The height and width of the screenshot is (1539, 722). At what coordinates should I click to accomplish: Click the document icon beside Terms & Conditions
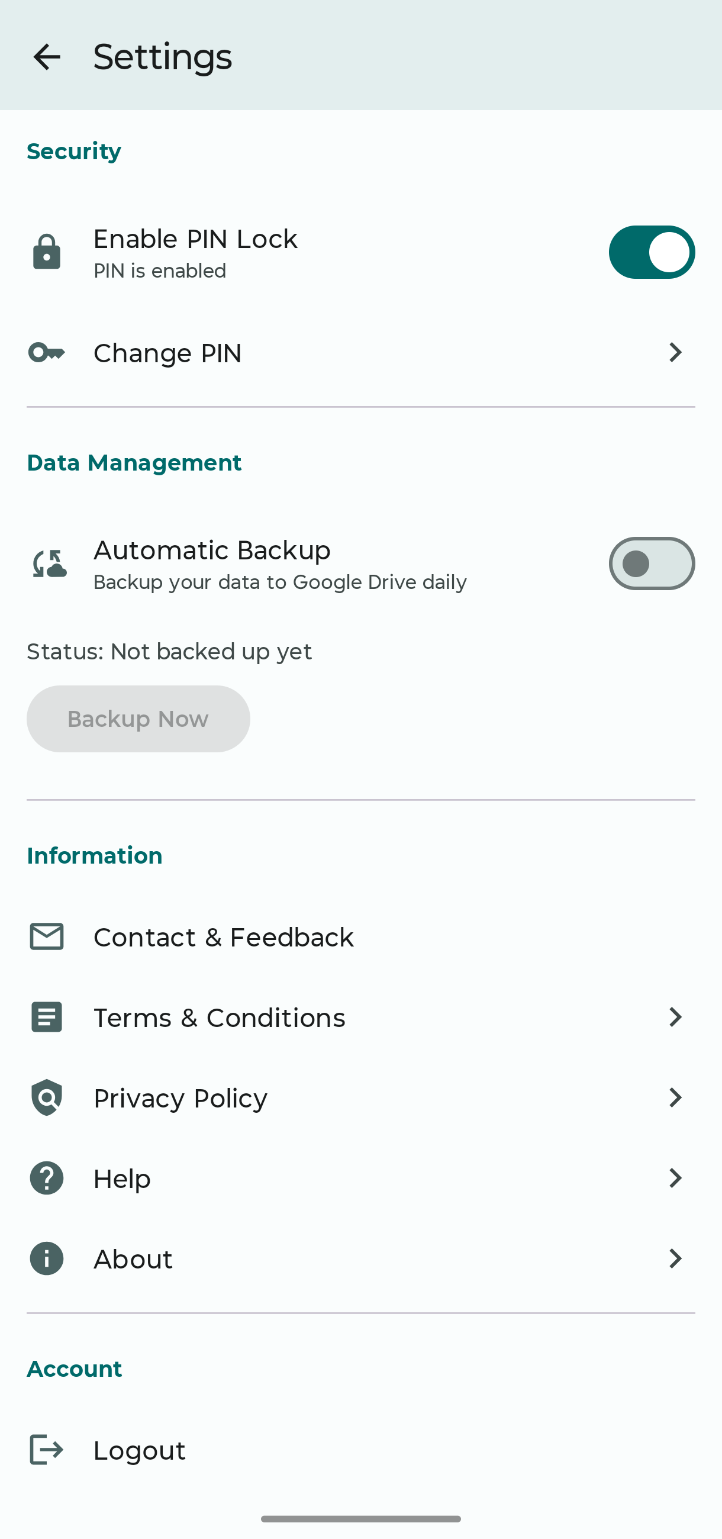pos(46,1017)
